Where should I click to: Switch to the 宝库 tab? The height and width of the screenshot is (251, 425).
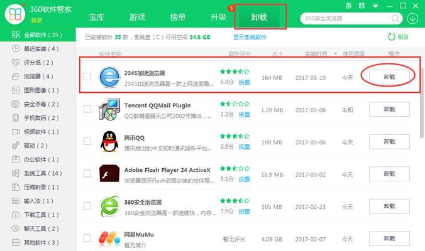pos(96,18)
